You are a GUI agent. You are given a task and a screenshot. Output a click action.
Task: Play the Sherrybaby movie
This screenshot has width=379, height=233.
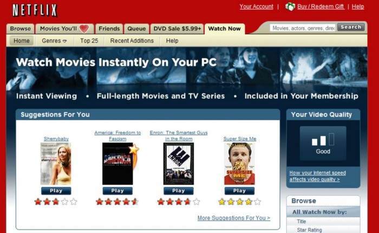(x=56, y=191)
